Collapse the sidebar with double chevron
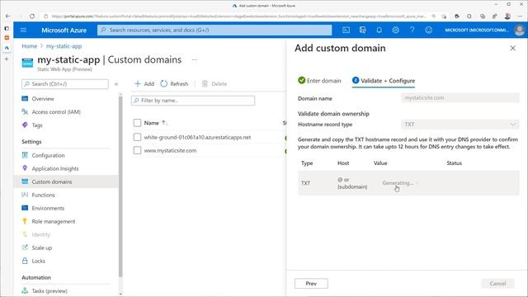 (x=116, y=84)
